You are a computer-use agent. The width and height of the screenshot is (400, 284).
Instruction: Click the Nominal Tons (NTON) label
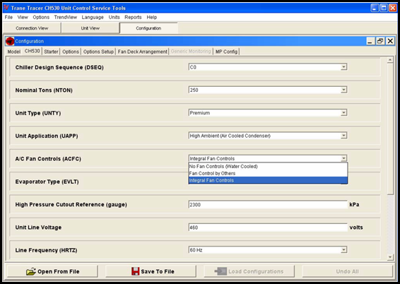pyautogui.click(x=44, y=90)
